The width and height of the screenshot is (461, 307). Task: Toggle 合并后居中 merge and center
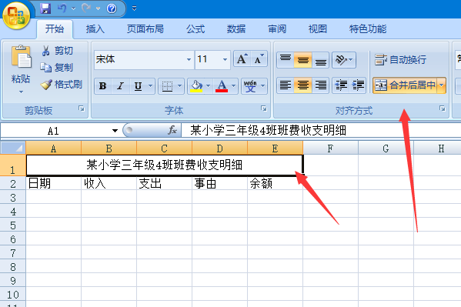point(405,85)
